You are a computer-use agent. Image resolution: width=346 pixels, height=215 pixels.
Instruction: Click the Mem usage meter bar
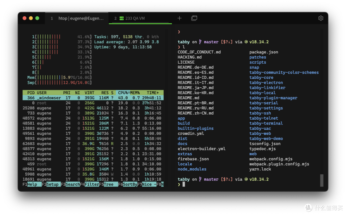tap(59, 77)
